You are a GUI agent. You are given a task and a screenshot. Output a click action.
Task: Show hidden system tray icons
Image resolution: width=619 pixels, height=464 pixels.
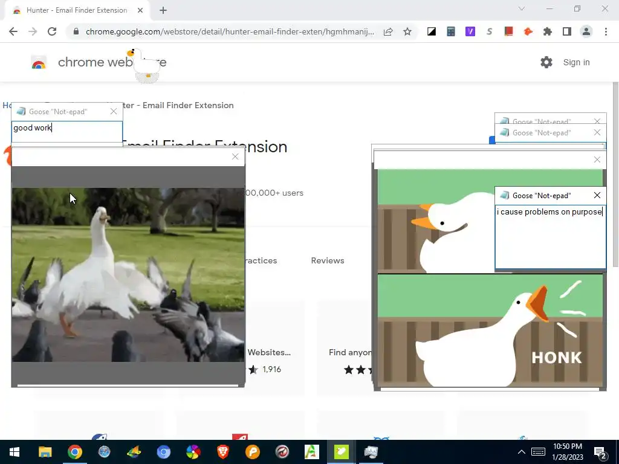coord(522,452)
